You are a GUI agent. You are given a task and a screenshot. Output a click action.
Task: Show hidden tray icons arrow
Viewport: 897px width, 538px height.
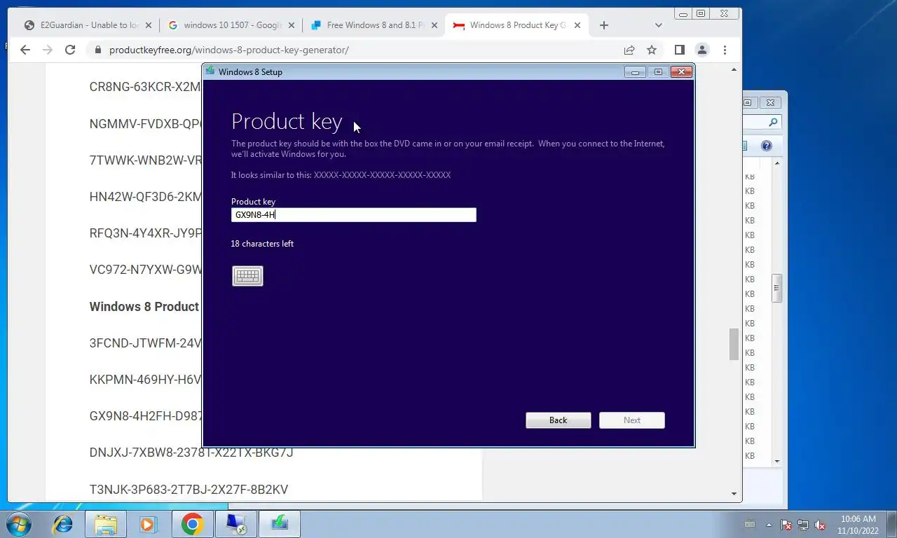[769, 525]
